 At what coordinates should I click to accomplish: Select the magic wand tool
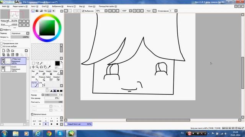click(x=41, y=63)
